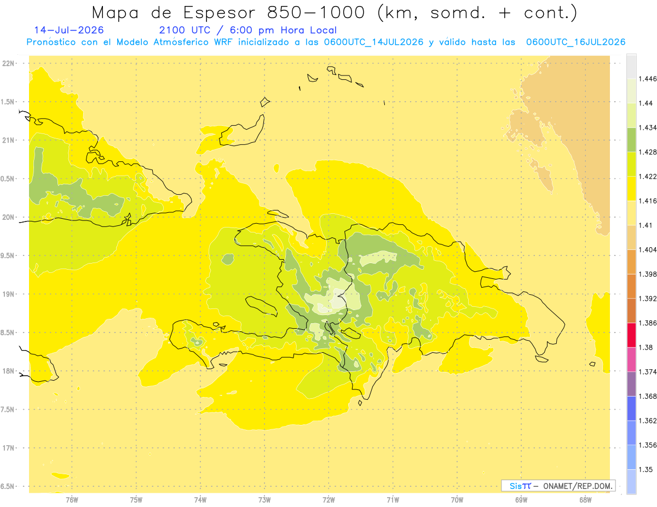Click the red legend swatch between 1.38 and 1.386

coord(631,335)
